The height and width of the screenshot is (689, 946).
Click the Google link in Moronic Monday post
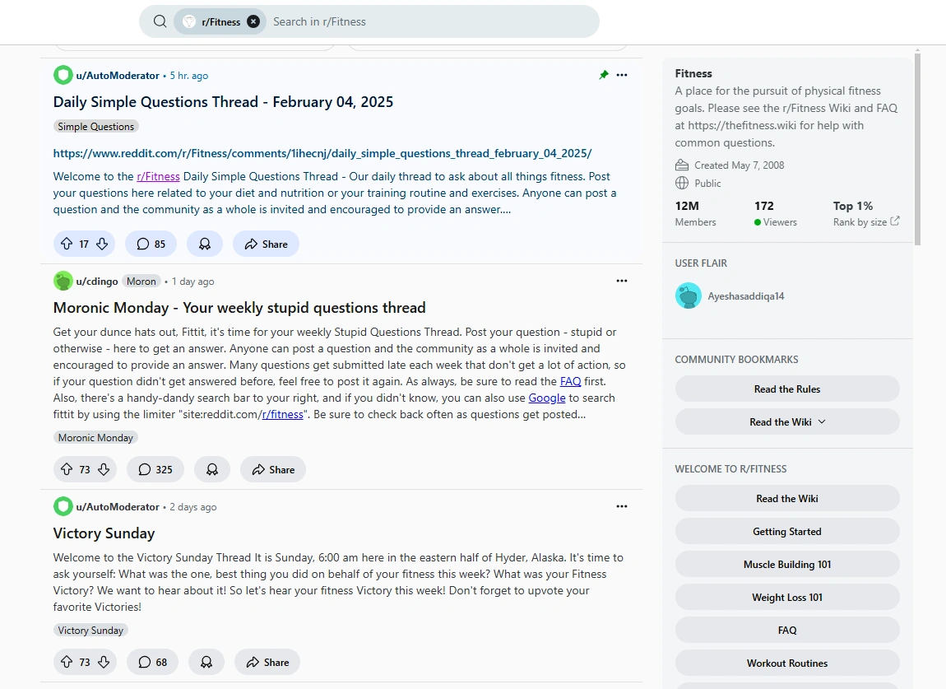pyautogui.click(x=546, y=398)
